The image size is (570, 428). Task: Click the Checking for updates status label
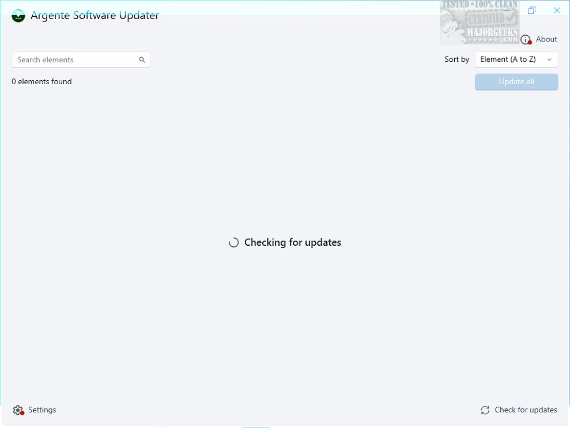point(293,242)
